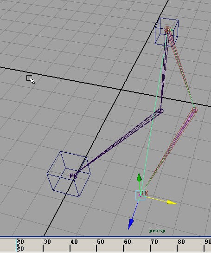Select the IK elbow joint
This screenshot has height=253, width=211.
coord(195,110)
